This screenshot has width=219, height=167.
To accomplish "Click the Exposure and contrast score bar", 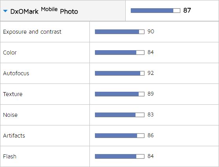I will point(120,32).
